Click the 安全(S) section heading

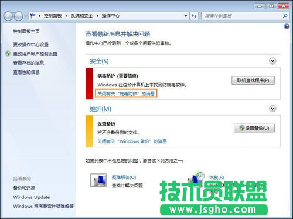click(x=99, y=61)
